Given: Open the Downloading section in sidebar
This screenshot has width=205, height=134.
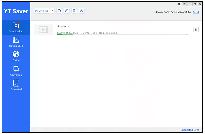Looking at the screenshot, I should (x=16, y=27).
